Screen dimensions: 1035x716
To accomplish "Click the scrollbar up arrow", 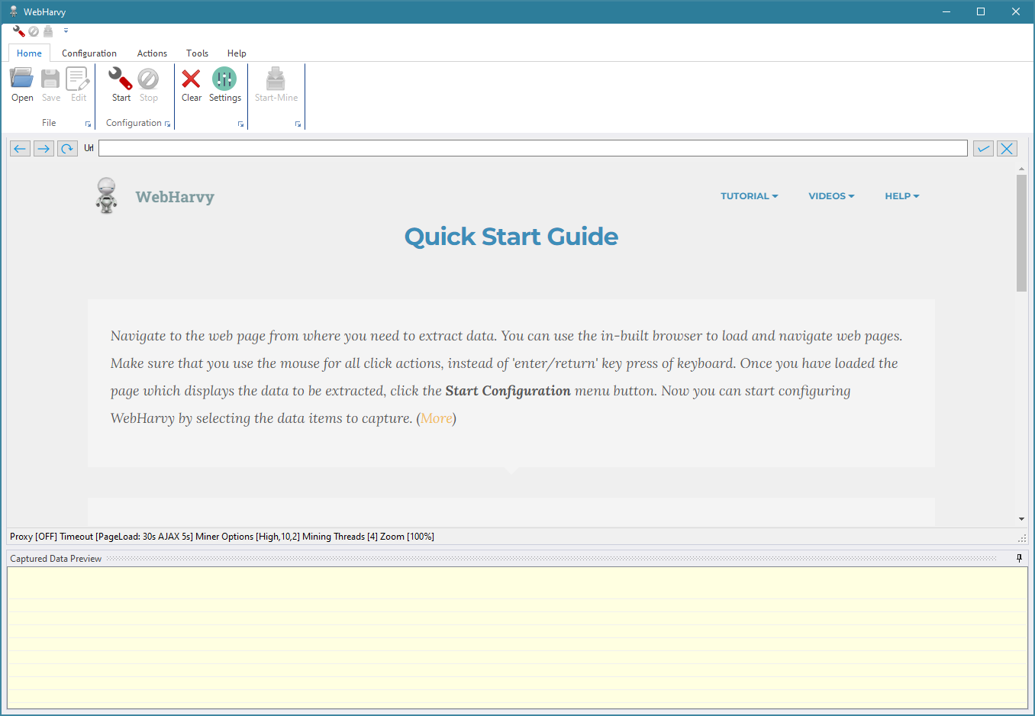I will (1021, 169).
